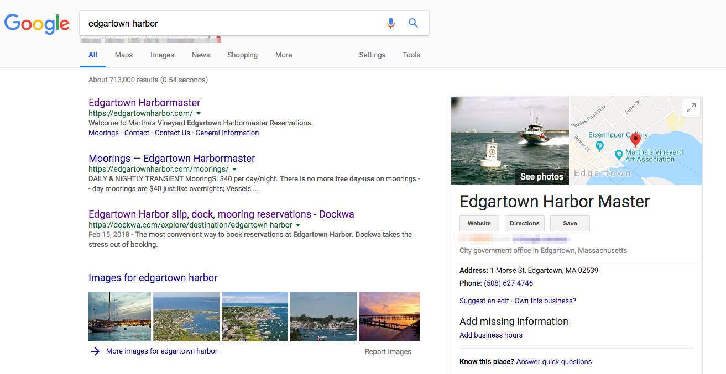Open dropdown arrow next to edgartownharbor.com URL

pos(199,113)
